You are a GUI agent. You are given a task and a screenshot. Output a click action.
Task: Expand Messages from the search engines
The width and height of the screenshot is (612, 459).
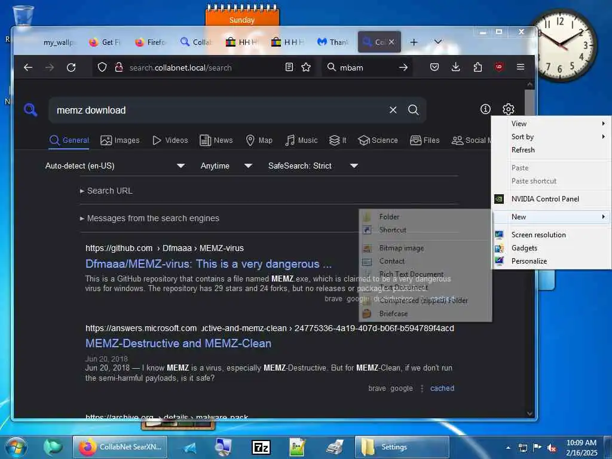pos(149,218)
